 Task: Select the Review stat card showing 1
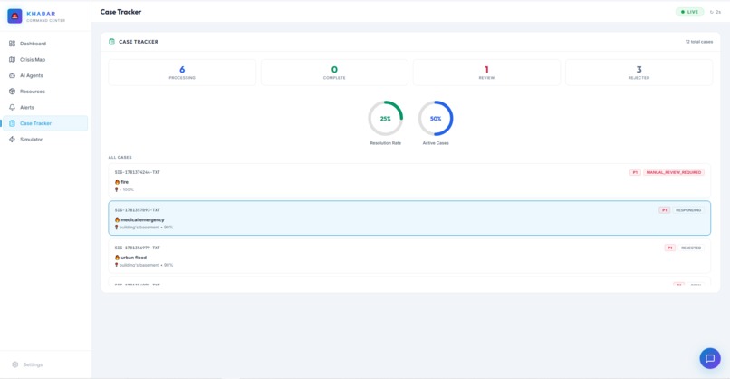486,73
